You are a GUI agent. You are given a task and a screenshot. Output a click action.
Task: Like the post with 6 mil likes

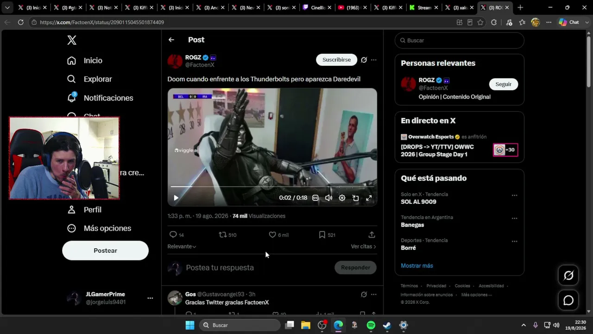click(278, 235)
